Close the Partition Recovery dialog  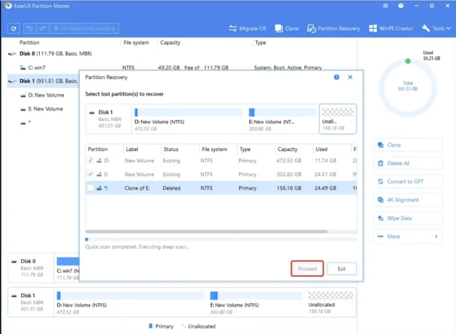[x=350, y=77]
